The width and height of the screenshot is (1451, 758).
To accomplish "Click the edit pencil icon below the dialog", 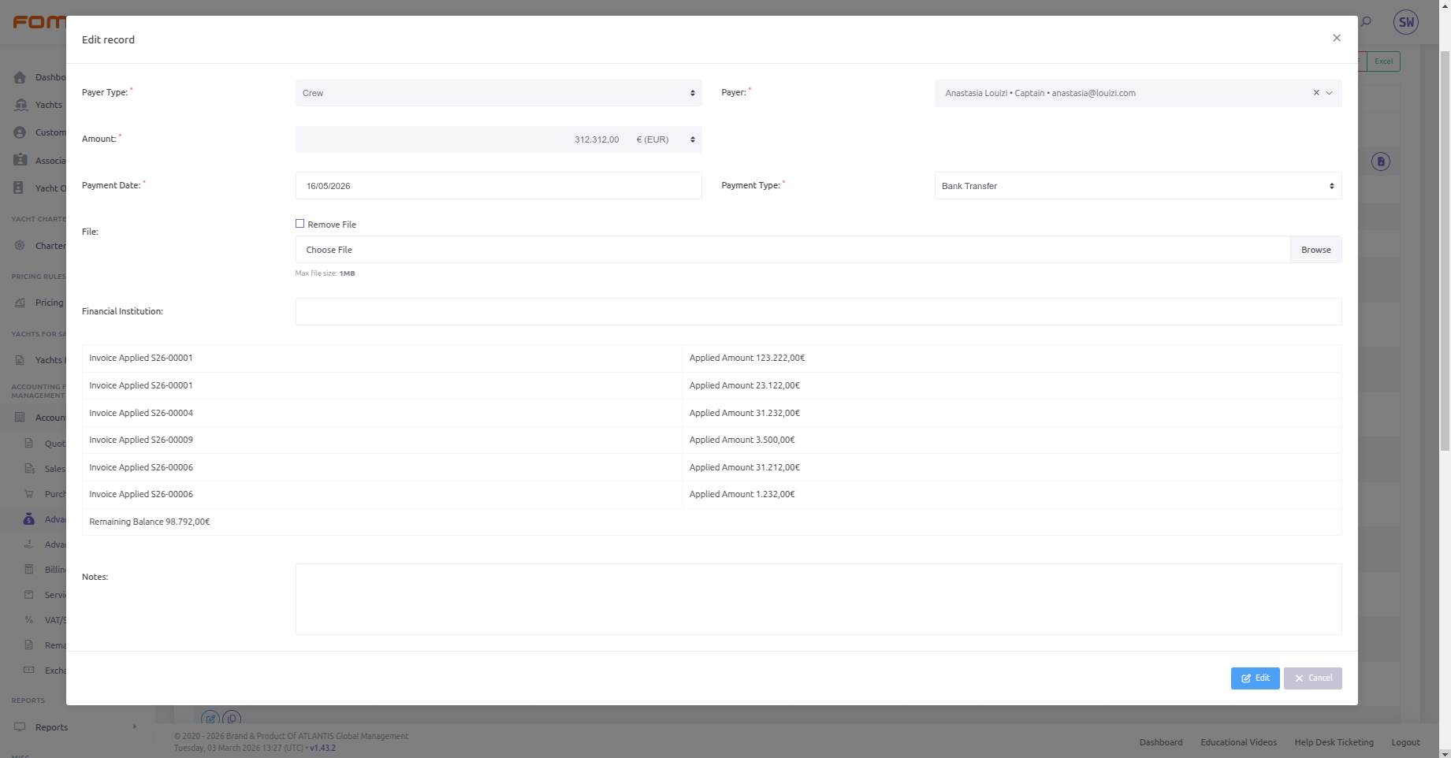I will 210,719.
